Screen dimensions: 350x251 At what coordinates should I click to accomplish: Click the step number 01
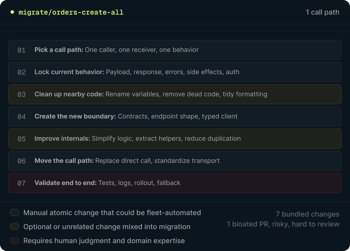22,50
